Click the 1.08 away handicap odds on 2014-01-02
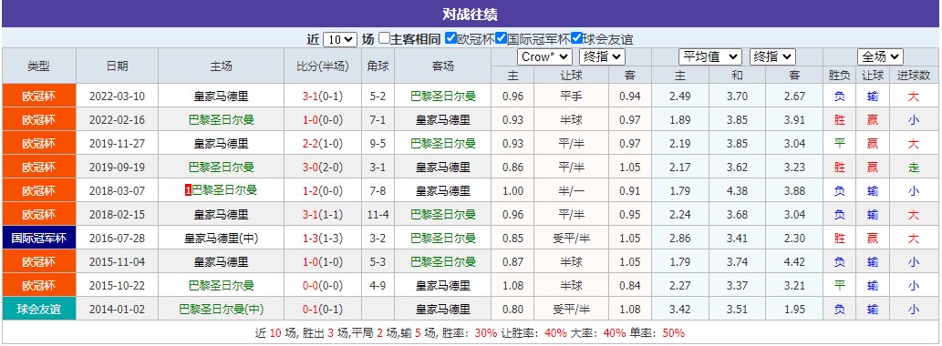 pyautogui.click(x=629, y=310)
